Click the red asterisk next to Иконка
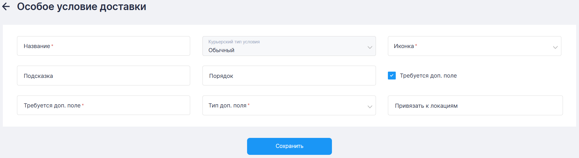 pos(416,46)
